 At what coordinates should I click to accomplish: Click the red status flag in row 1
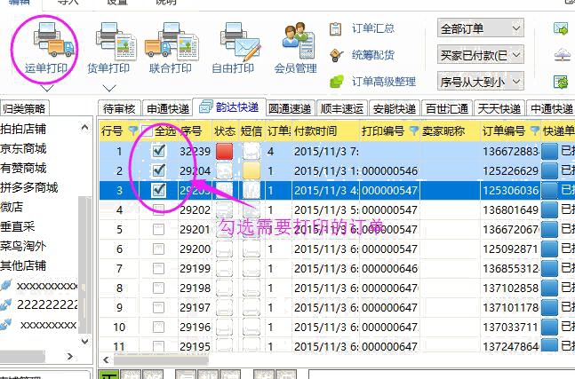point(225,151)
